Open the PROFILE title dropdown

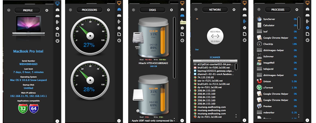(28, 10)
